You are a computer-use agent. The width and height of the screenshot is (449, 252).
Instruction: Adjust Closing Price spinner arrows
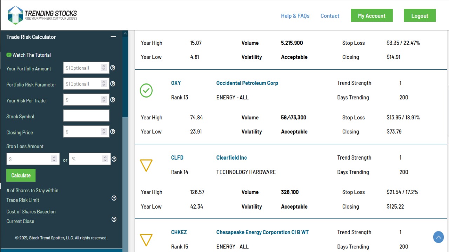(x=104, y=132)
